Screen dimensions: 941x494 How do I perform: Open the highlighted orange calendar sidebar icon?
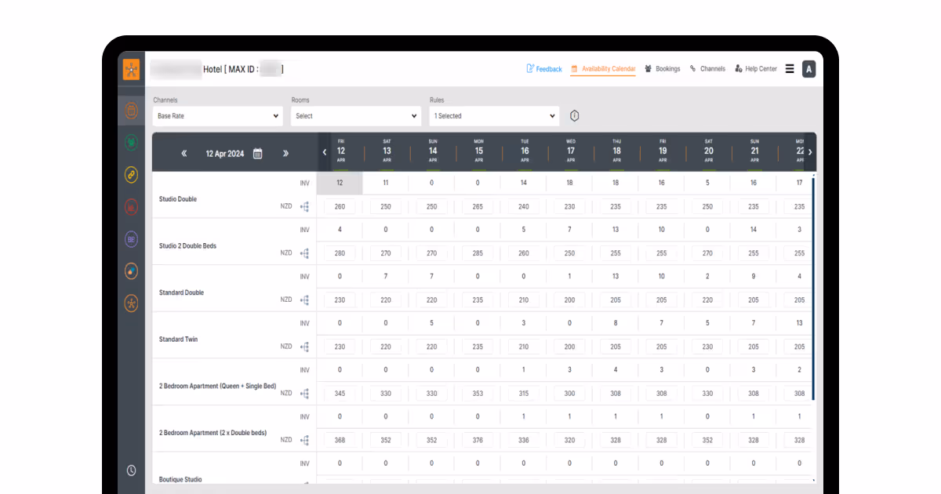pyautogui.click(x=131, y=111)
